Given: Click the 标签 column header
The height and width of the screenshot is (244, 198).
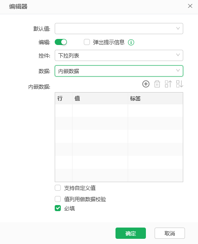Looking at the screenshot, I should [x=155, y=98].
